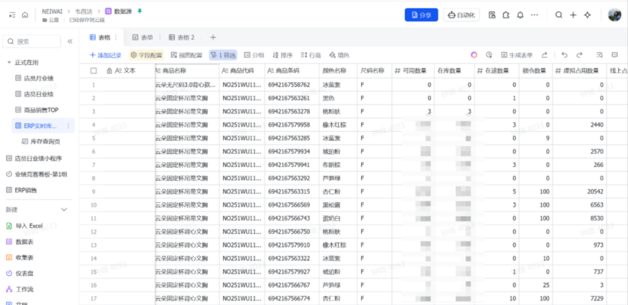Screen dimensions: 628x305
Task: Click the AI sparkle icon in top bar
Action: pos(587,15)
